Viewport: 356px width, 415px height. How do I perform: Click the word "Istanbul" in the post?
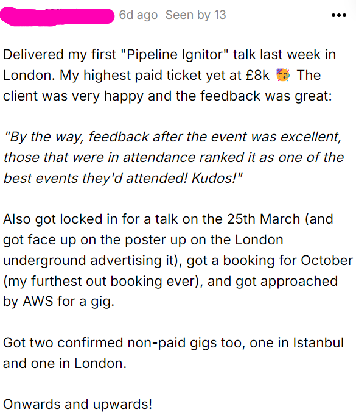point(318,342)
